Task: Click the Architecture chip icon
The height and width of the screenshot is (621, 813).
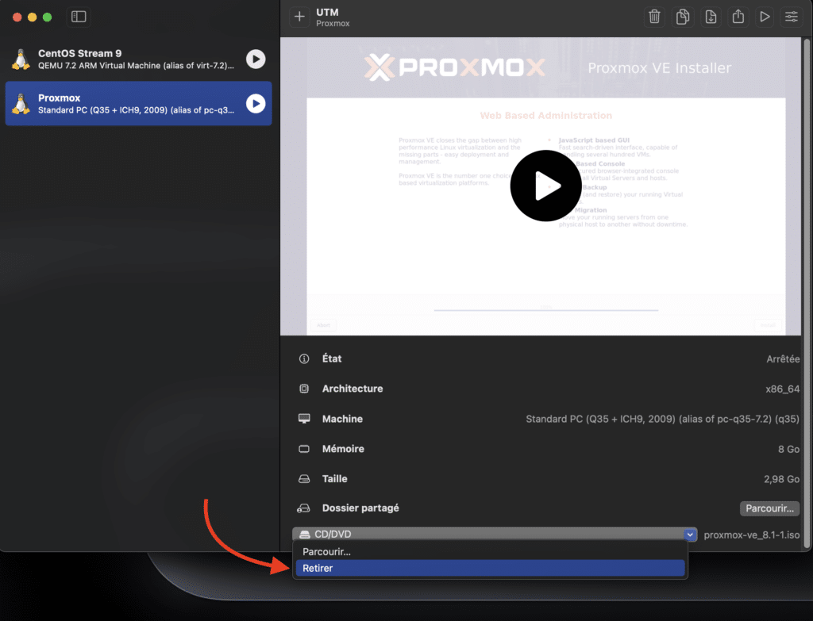Action: pos(304,389)
